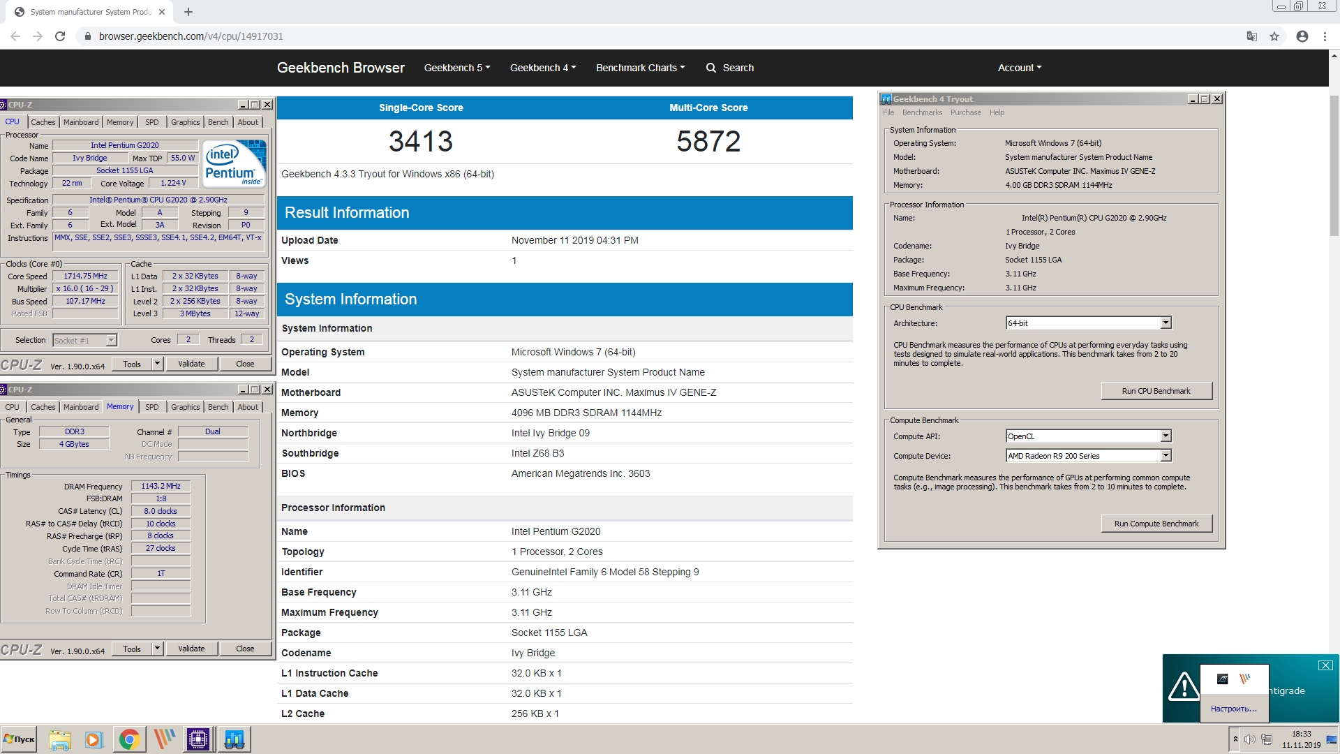Open the Compute API OpenCL dropdown
The height and width of the screenshot is (754, 1340).
click(1088, 436)
